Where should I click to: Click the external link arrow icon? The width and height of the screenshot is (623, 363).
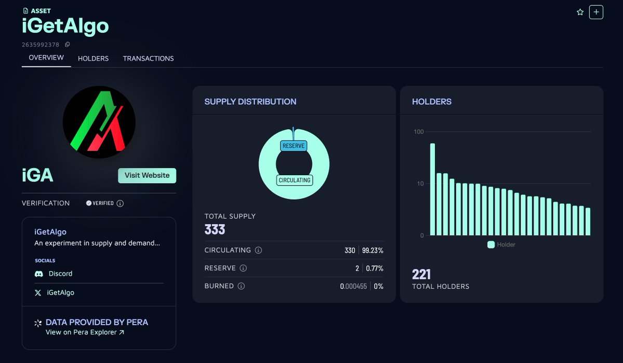click(x=122, y=332)
